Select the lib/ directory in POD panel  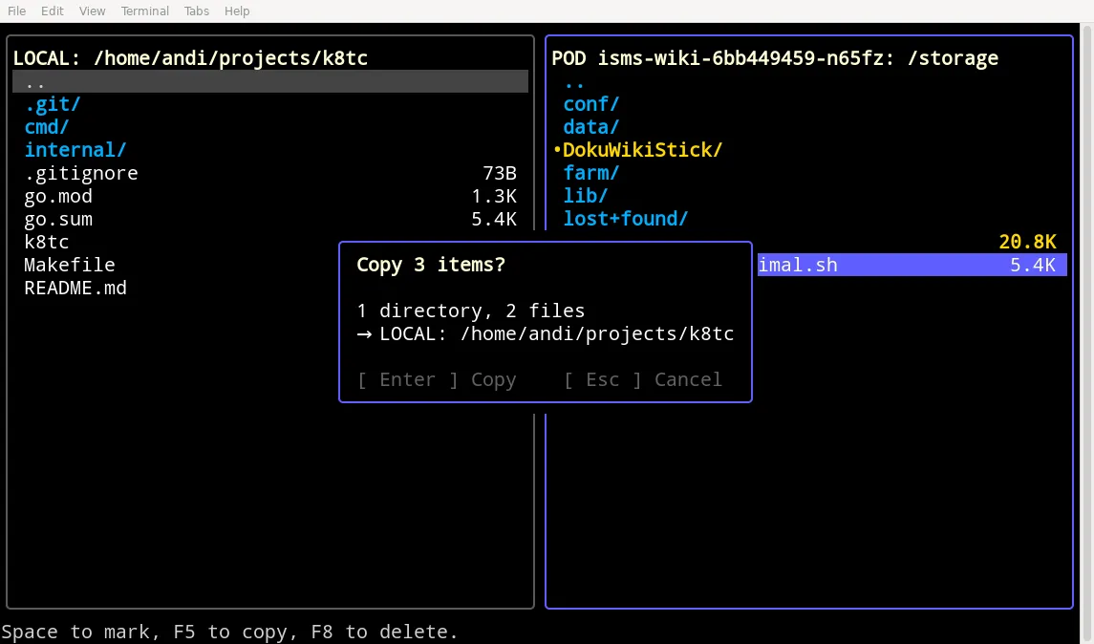(809, 197)
